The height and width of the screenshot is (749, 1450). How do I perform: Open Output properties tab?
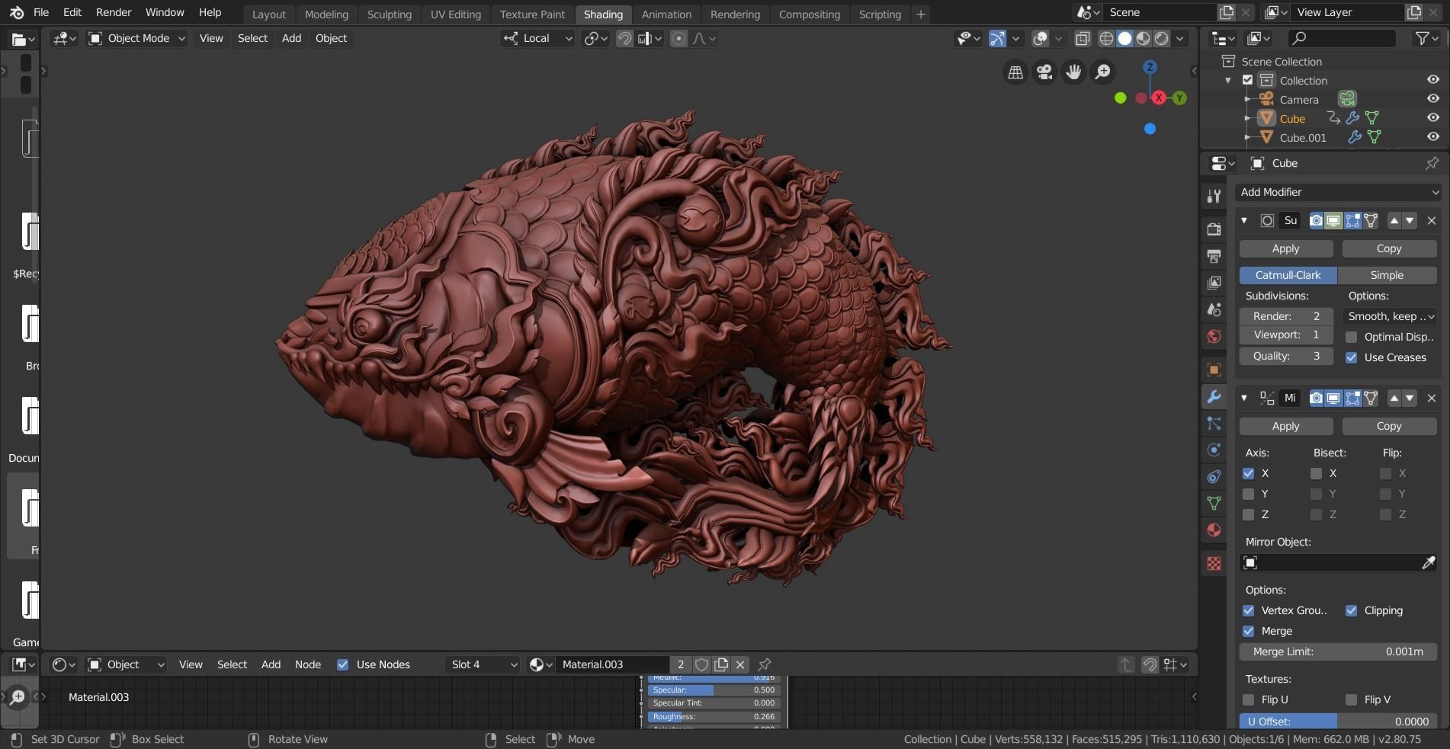(1214, 255)
